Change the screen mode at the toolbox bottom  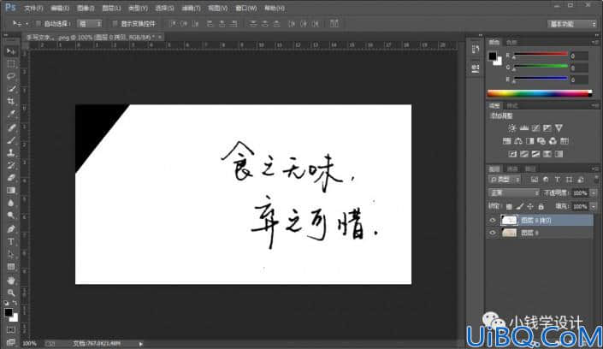[11, 342]
